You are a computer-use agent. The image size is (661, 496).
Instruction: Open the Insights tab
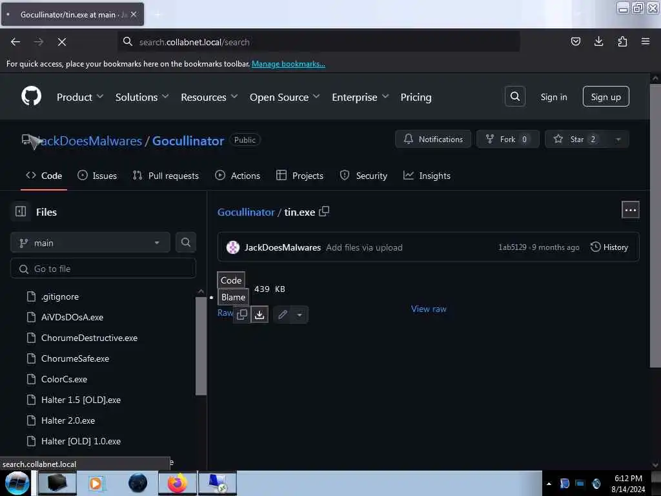(427, 176)
